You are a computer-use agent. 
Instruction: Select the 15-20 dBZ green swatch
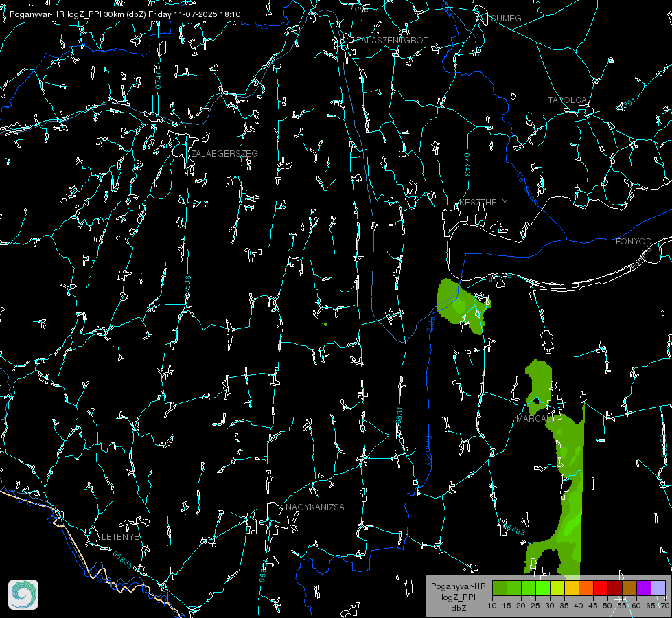pyautogui.click(x=514, y=588)
